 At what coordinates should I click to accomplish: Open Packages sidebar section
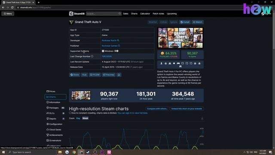coord(55,108)
